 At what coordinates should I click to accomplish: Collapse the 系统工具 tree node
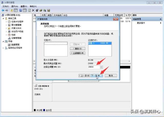coord(3,19)
